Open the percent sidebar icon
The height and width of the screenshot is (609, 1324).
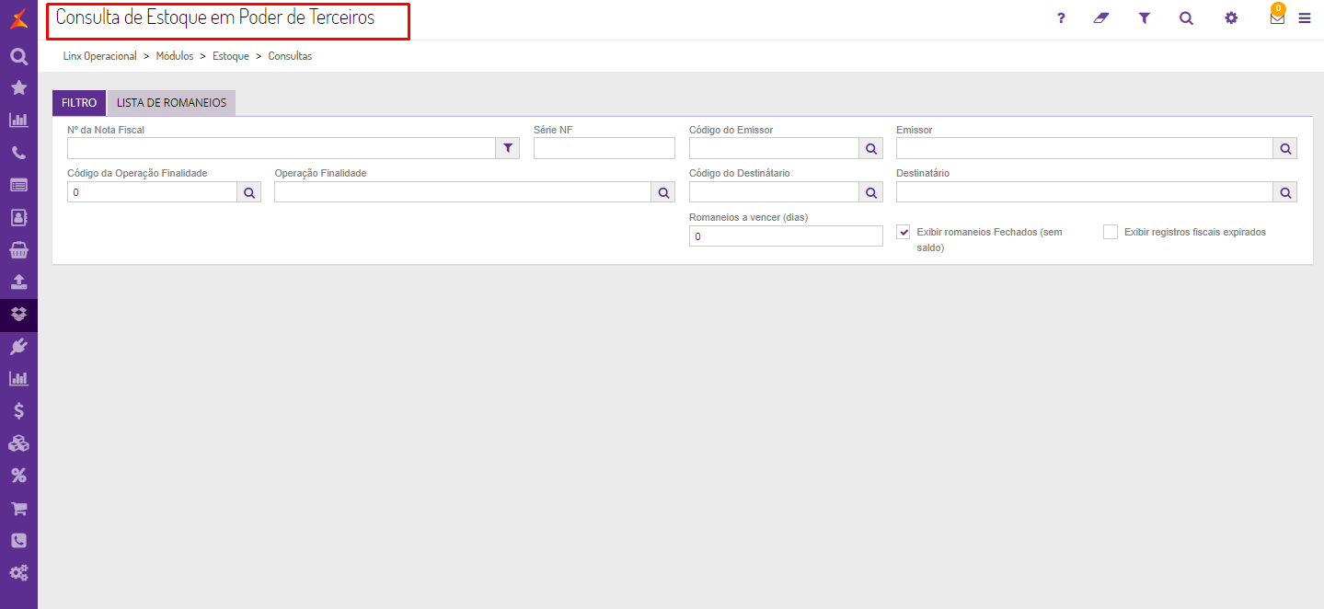tap(18, 476)
